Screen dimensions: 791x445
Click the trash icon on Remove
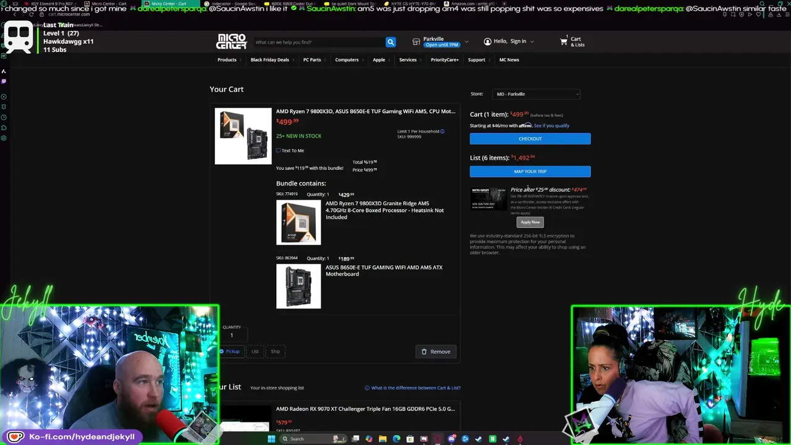tap(424, 352)
